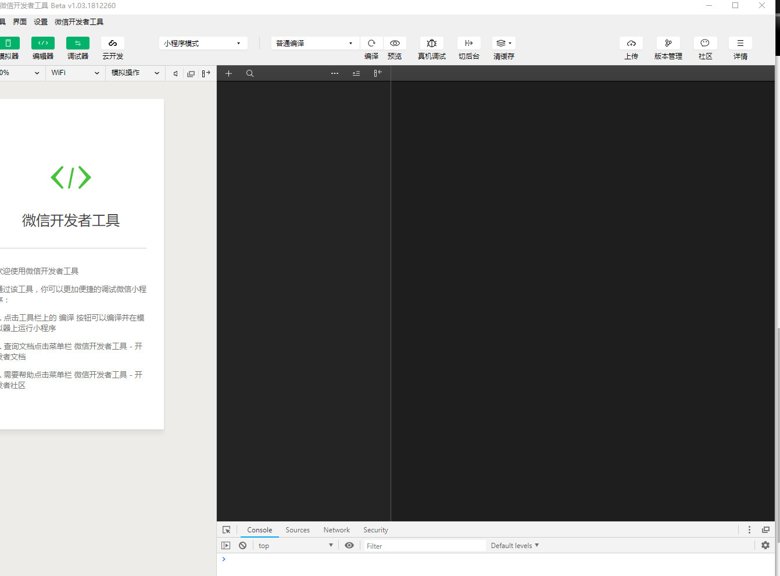Open the 模拟操作 dropdown
Screen dimensions: 780x576
135,73
